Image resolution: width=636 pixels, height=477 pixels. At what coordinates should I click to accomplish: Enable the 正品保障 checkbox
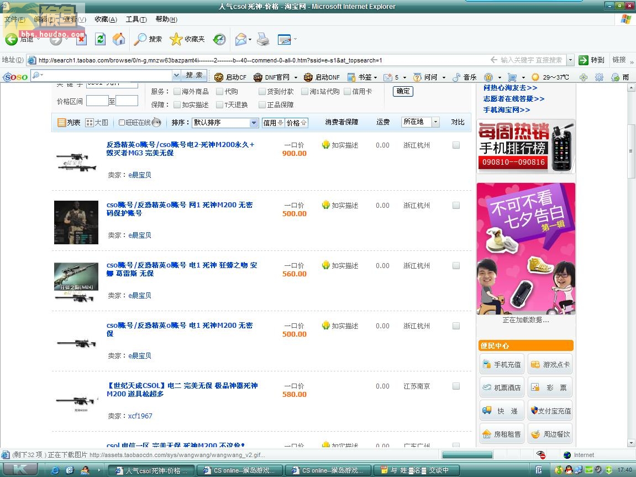pos(262,104)
